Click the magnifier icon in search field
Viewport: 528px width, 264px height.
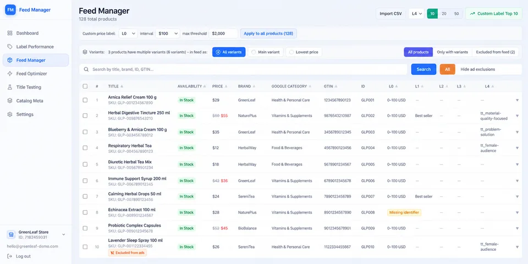point(86,69)
